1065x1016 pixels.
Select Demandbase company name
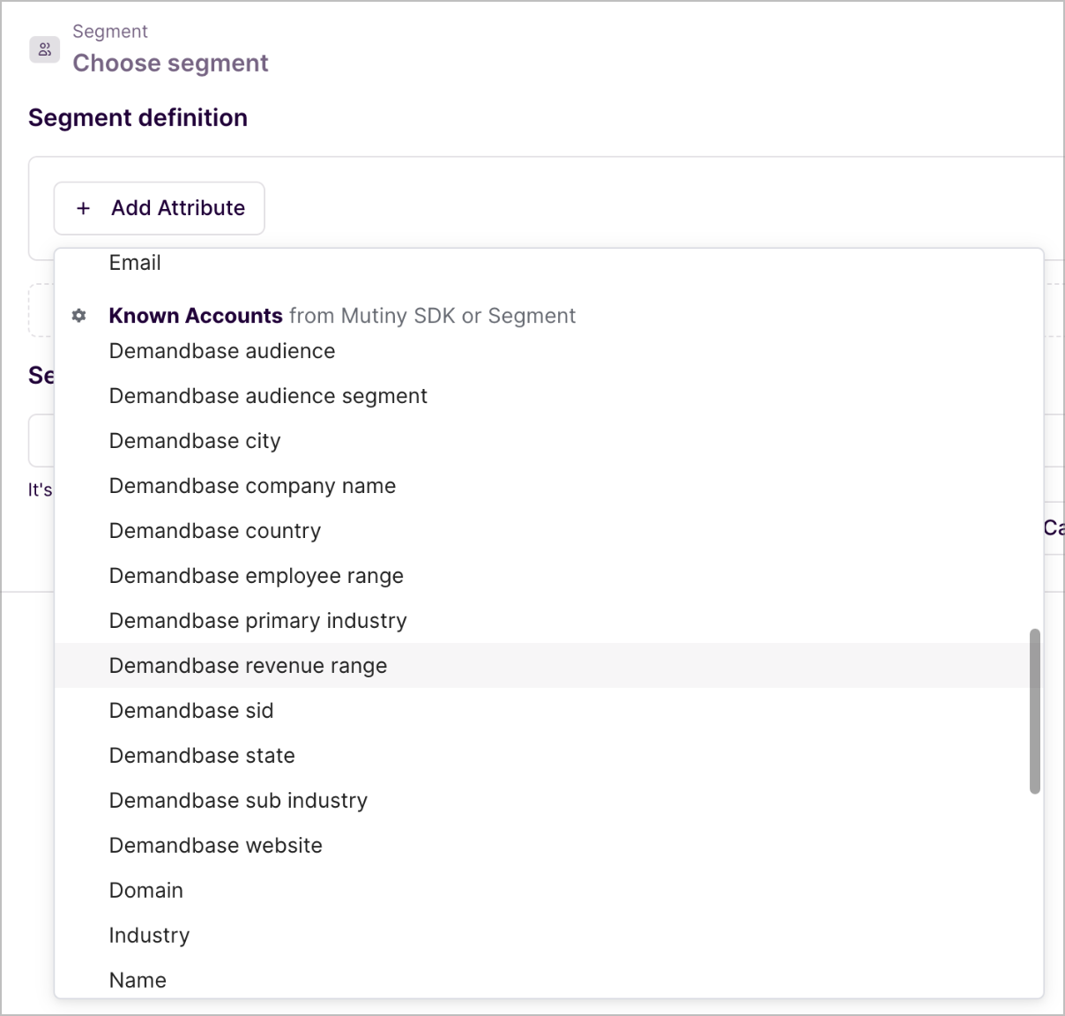[548, 486]
